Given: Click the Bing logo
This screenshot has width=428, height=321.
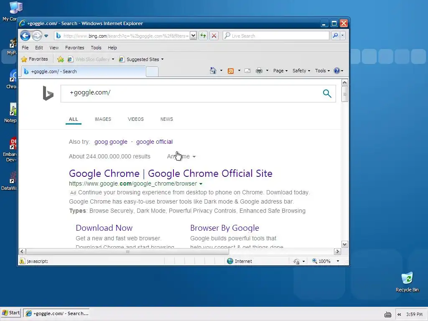Looking at the screenshot, I should point(48,93).
